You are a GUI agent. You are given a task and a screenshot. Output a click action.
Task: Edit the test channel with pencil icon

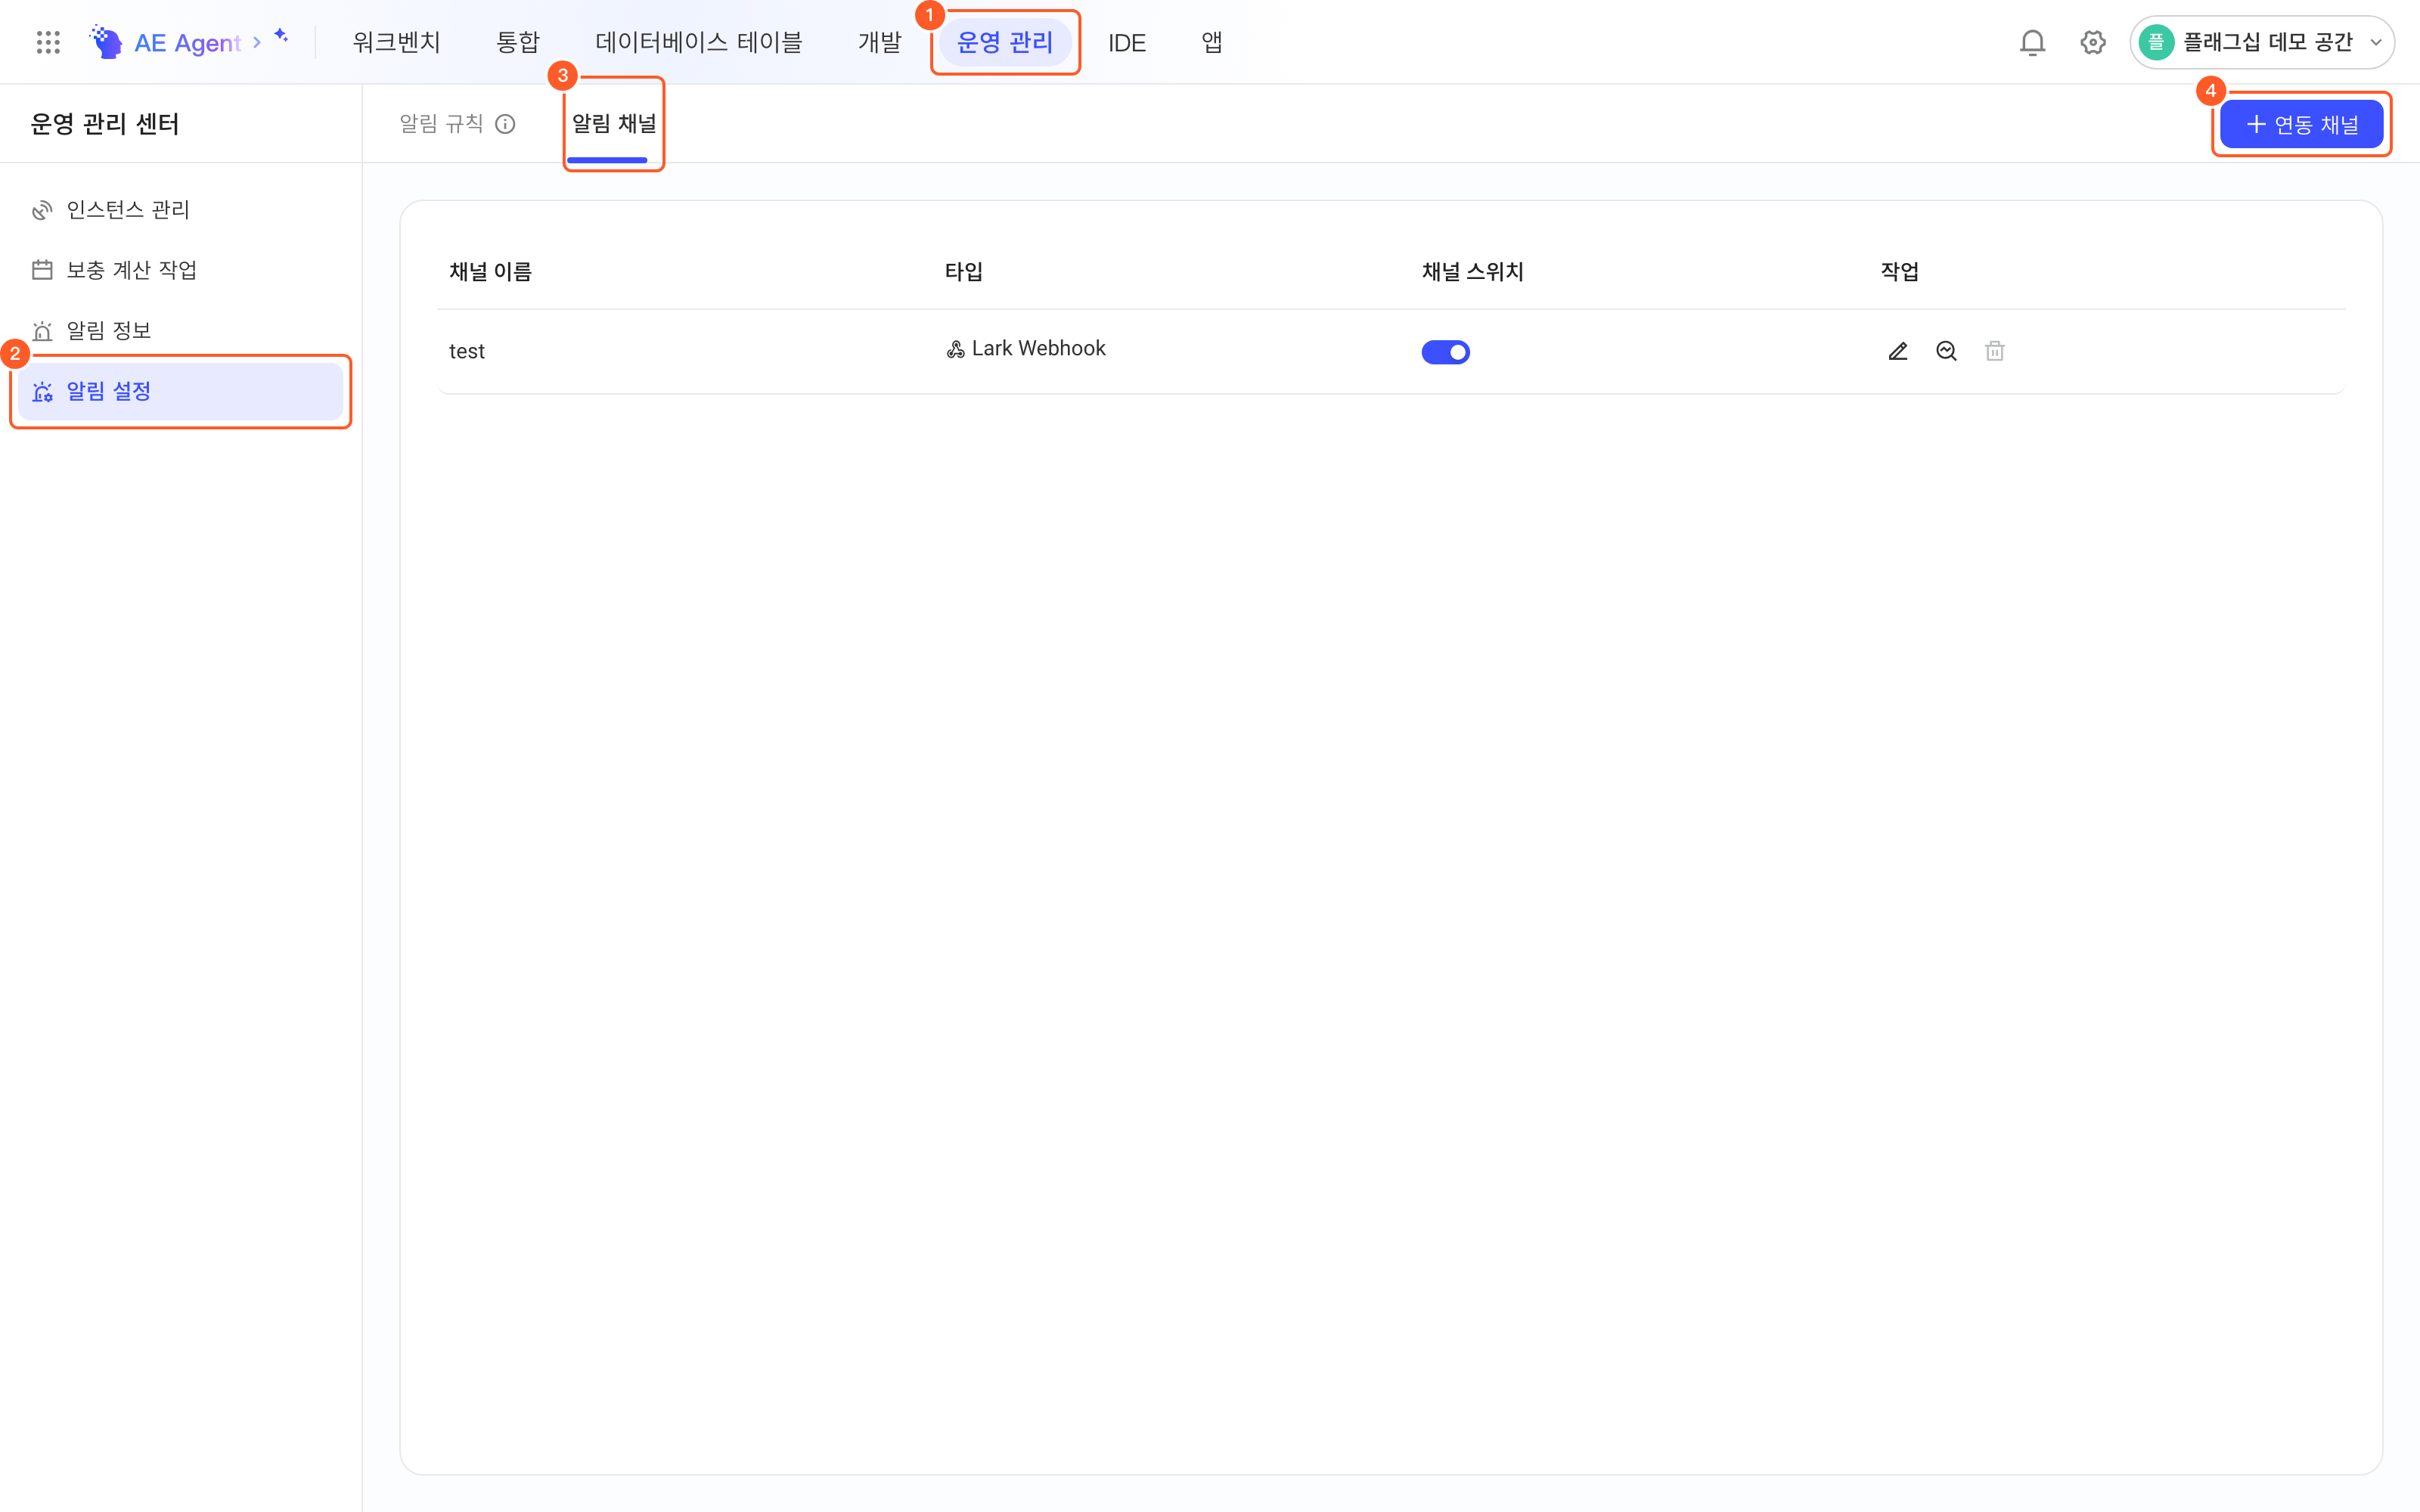(x=1897, y=351)
